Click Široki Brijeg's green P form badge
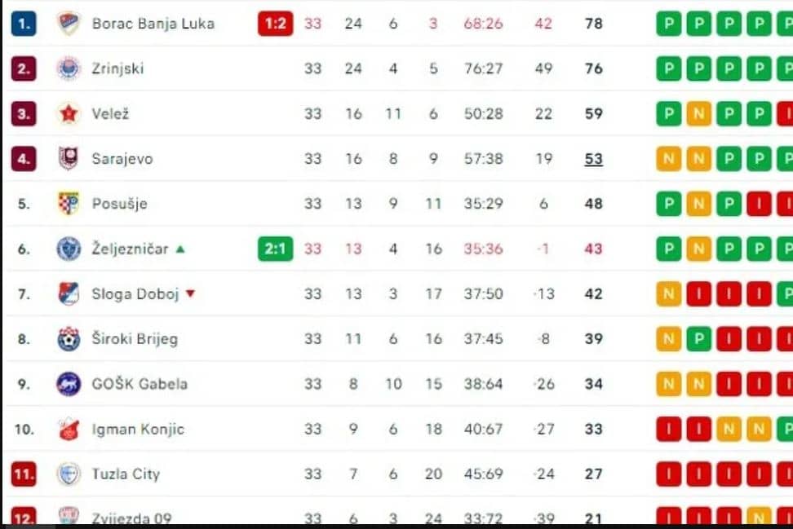The width and height of the screenshot is (793, 529). pyautogui.click(x=698, y=338)
